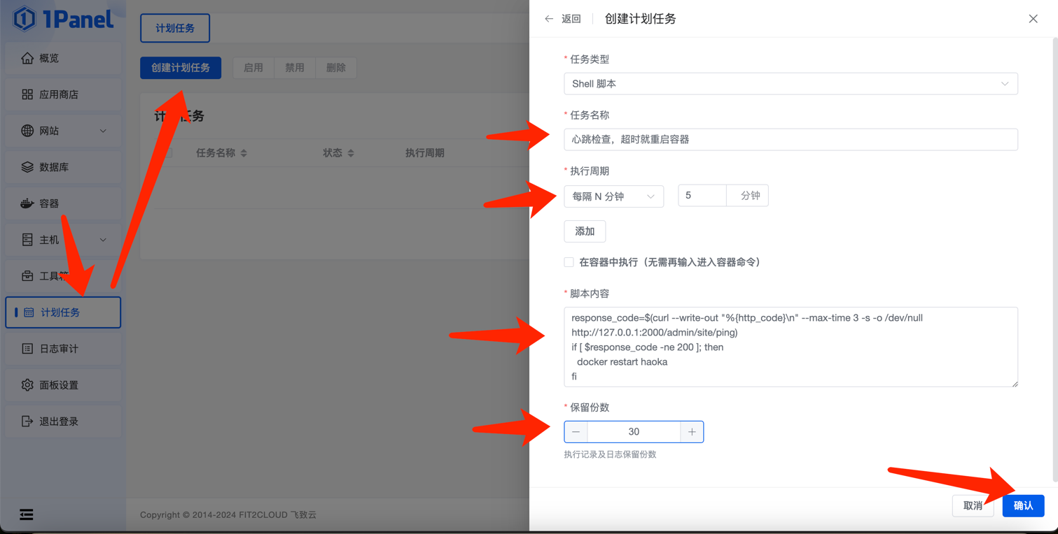Screen dimensions: 1058x534
Task: Select 日志审计 in the sidebar menu
Action: click(x=60, y=349)
